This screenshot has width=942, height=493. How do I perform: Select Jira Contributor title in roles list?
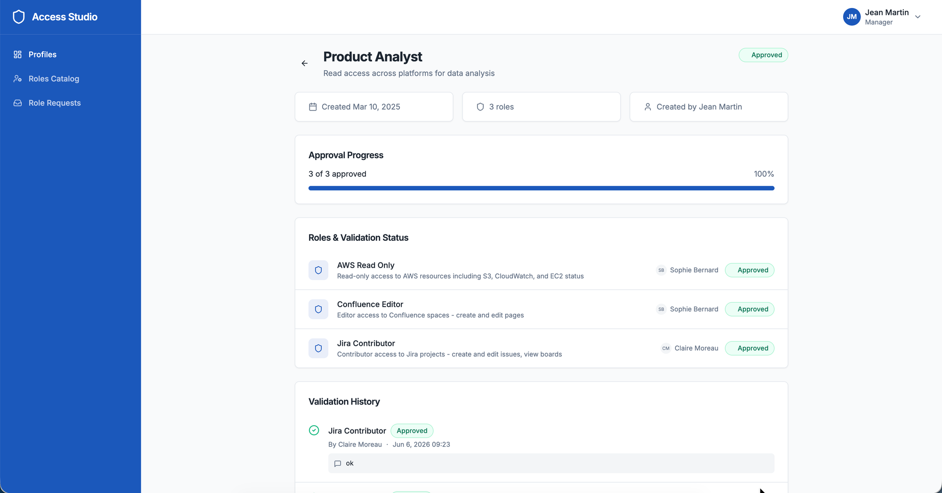tap(366, 343)
